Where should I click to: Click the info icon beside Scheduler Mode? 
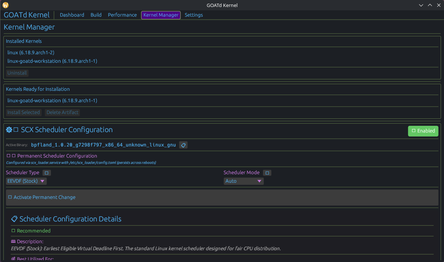coord(267,173)
